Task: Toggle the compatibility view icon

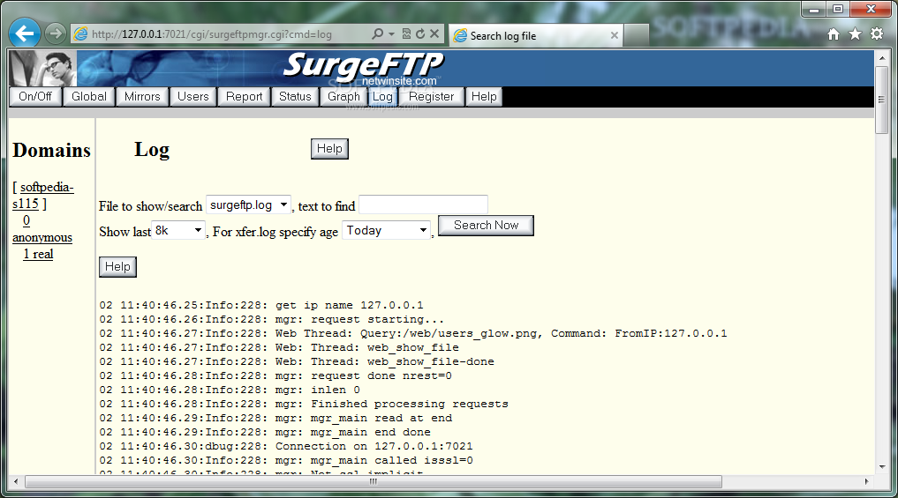Action: tap(406, 33)
